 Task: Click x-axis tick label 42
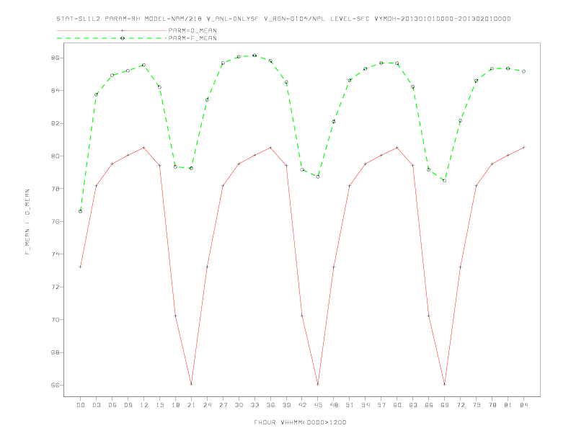[x=302, y=405]
